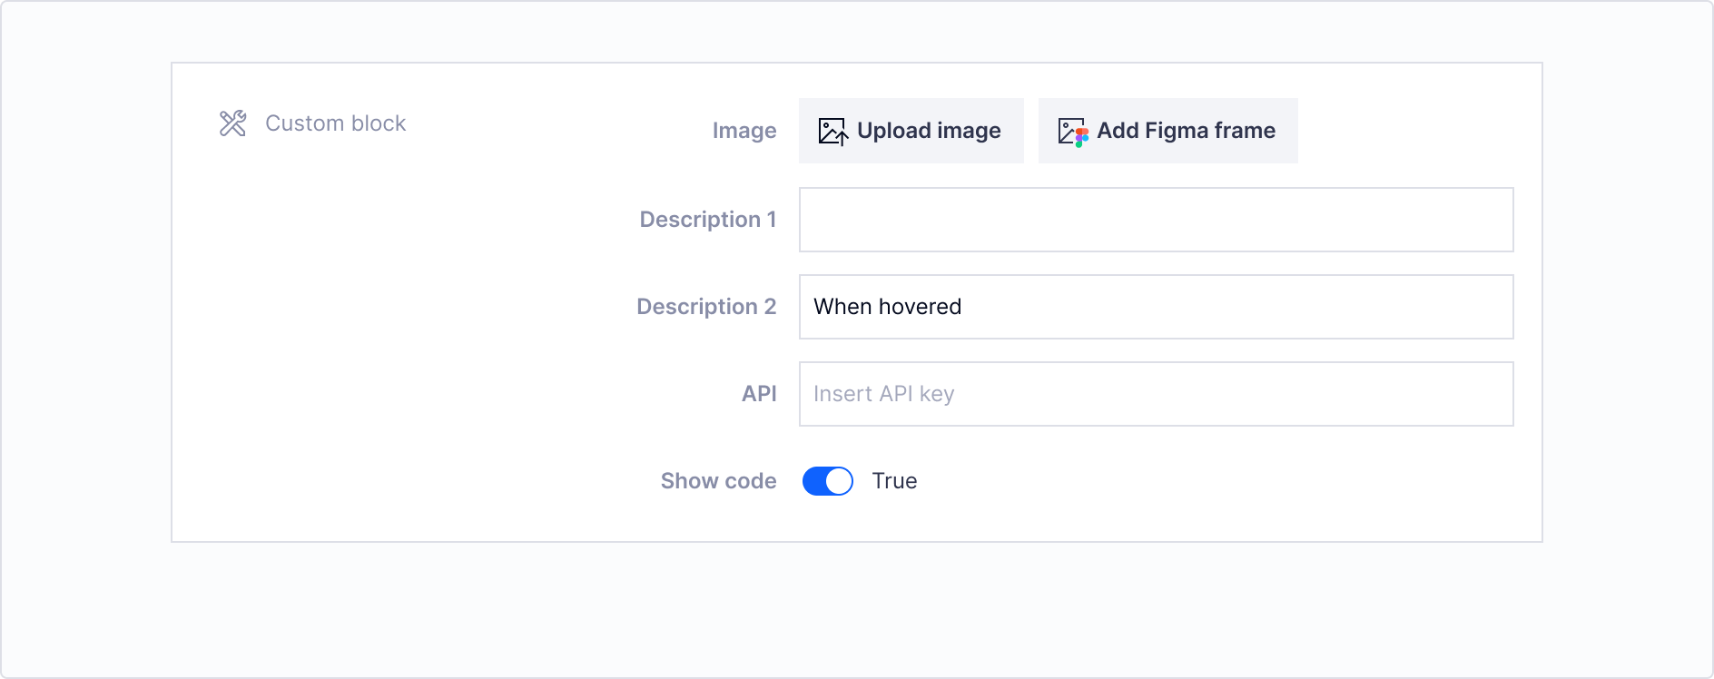
Task: Click the True label beside the toggle
Action: click(x=894, y=481)
